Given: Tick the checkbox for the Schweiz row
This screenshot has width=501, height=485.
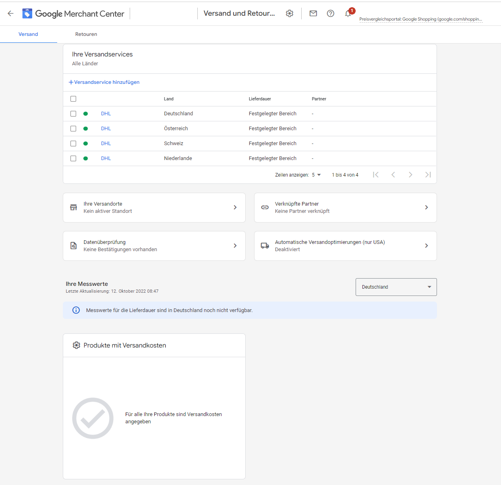Looking at the screenshot, I should pyautogui.click(x=73, y=144).
